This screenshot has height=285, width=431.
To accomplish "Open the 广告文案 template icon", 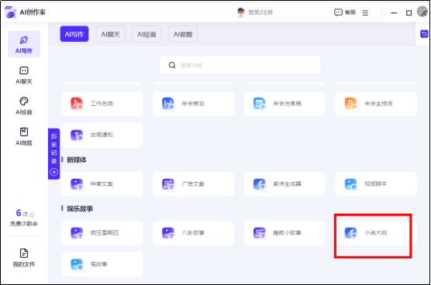I will coord(168,184).
